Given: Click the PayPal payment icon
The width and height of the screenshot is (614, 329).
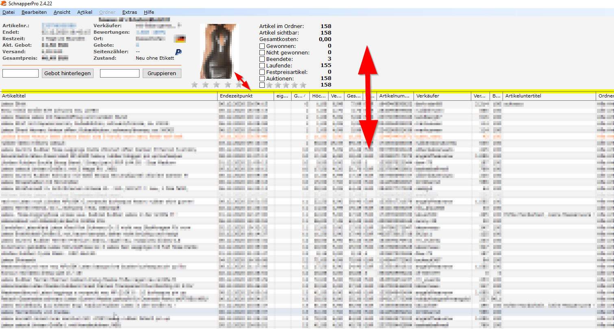Looking at the screenshot, I should tap(178, 52).
